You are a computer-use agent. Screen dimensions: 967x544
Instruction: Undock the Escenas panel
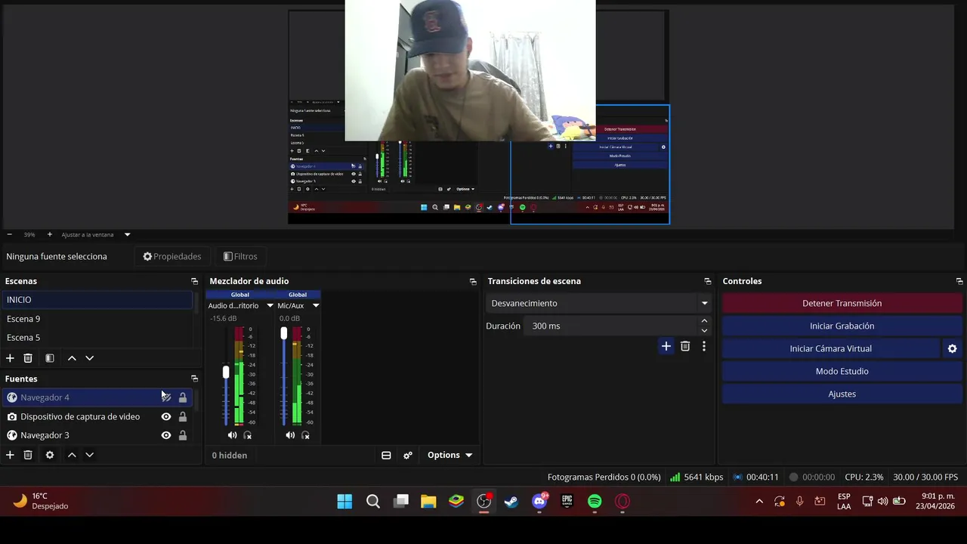pos(194,281)
